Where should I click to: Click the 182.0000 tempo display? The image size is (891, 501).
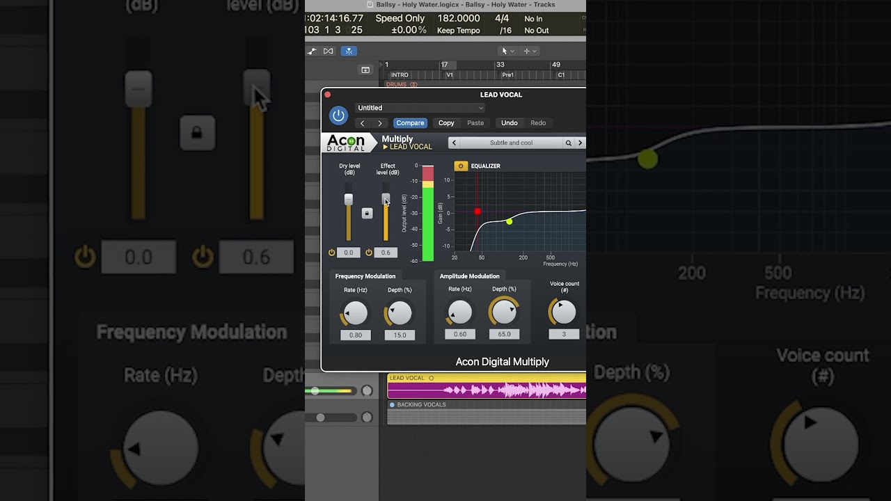point(459,19)
